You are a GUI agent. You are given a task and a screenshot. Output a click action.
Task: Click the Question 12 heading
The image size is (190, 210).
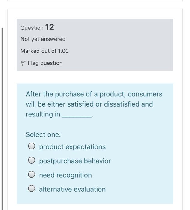click(37, 28)
